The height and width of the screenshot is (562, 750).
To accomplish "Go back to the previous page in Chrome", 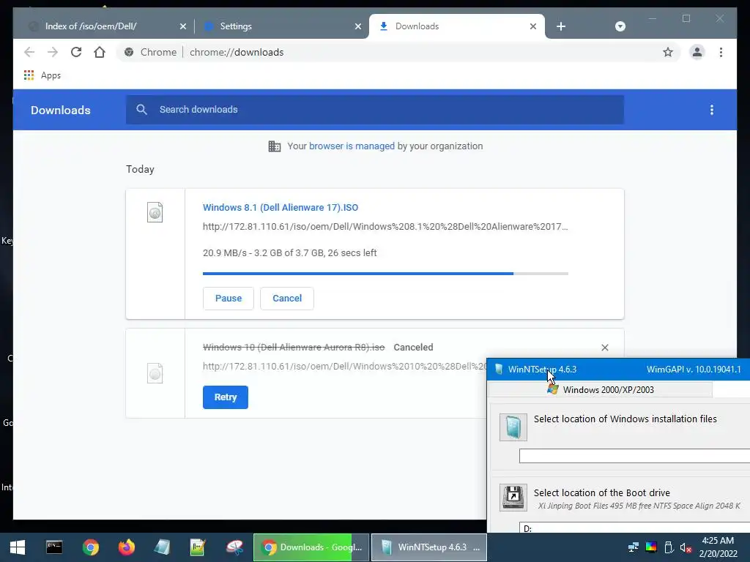I will coord(29,52).
